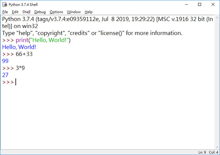Click the blue Hello, World! output line
The image size is (220, 155).
[19, 47]
